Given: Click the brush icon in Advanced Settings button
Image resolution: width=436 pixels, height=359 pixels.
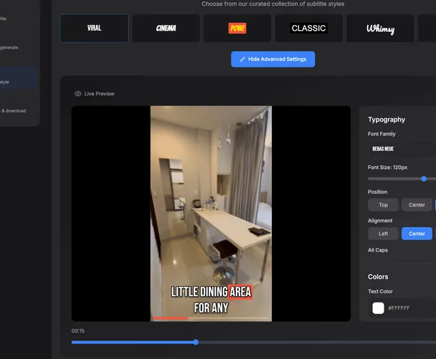Looking at the screenshot, I should pyautogui.click(x=242, y=59).
